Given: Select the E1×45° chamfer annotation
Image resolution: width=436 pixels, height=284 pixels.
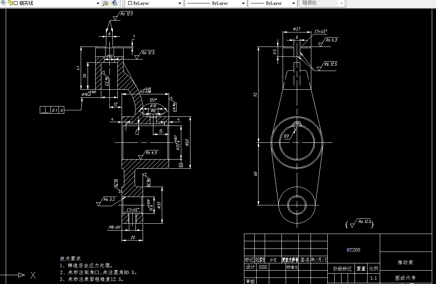Looking at the screenshot, I should coord(321,31).
